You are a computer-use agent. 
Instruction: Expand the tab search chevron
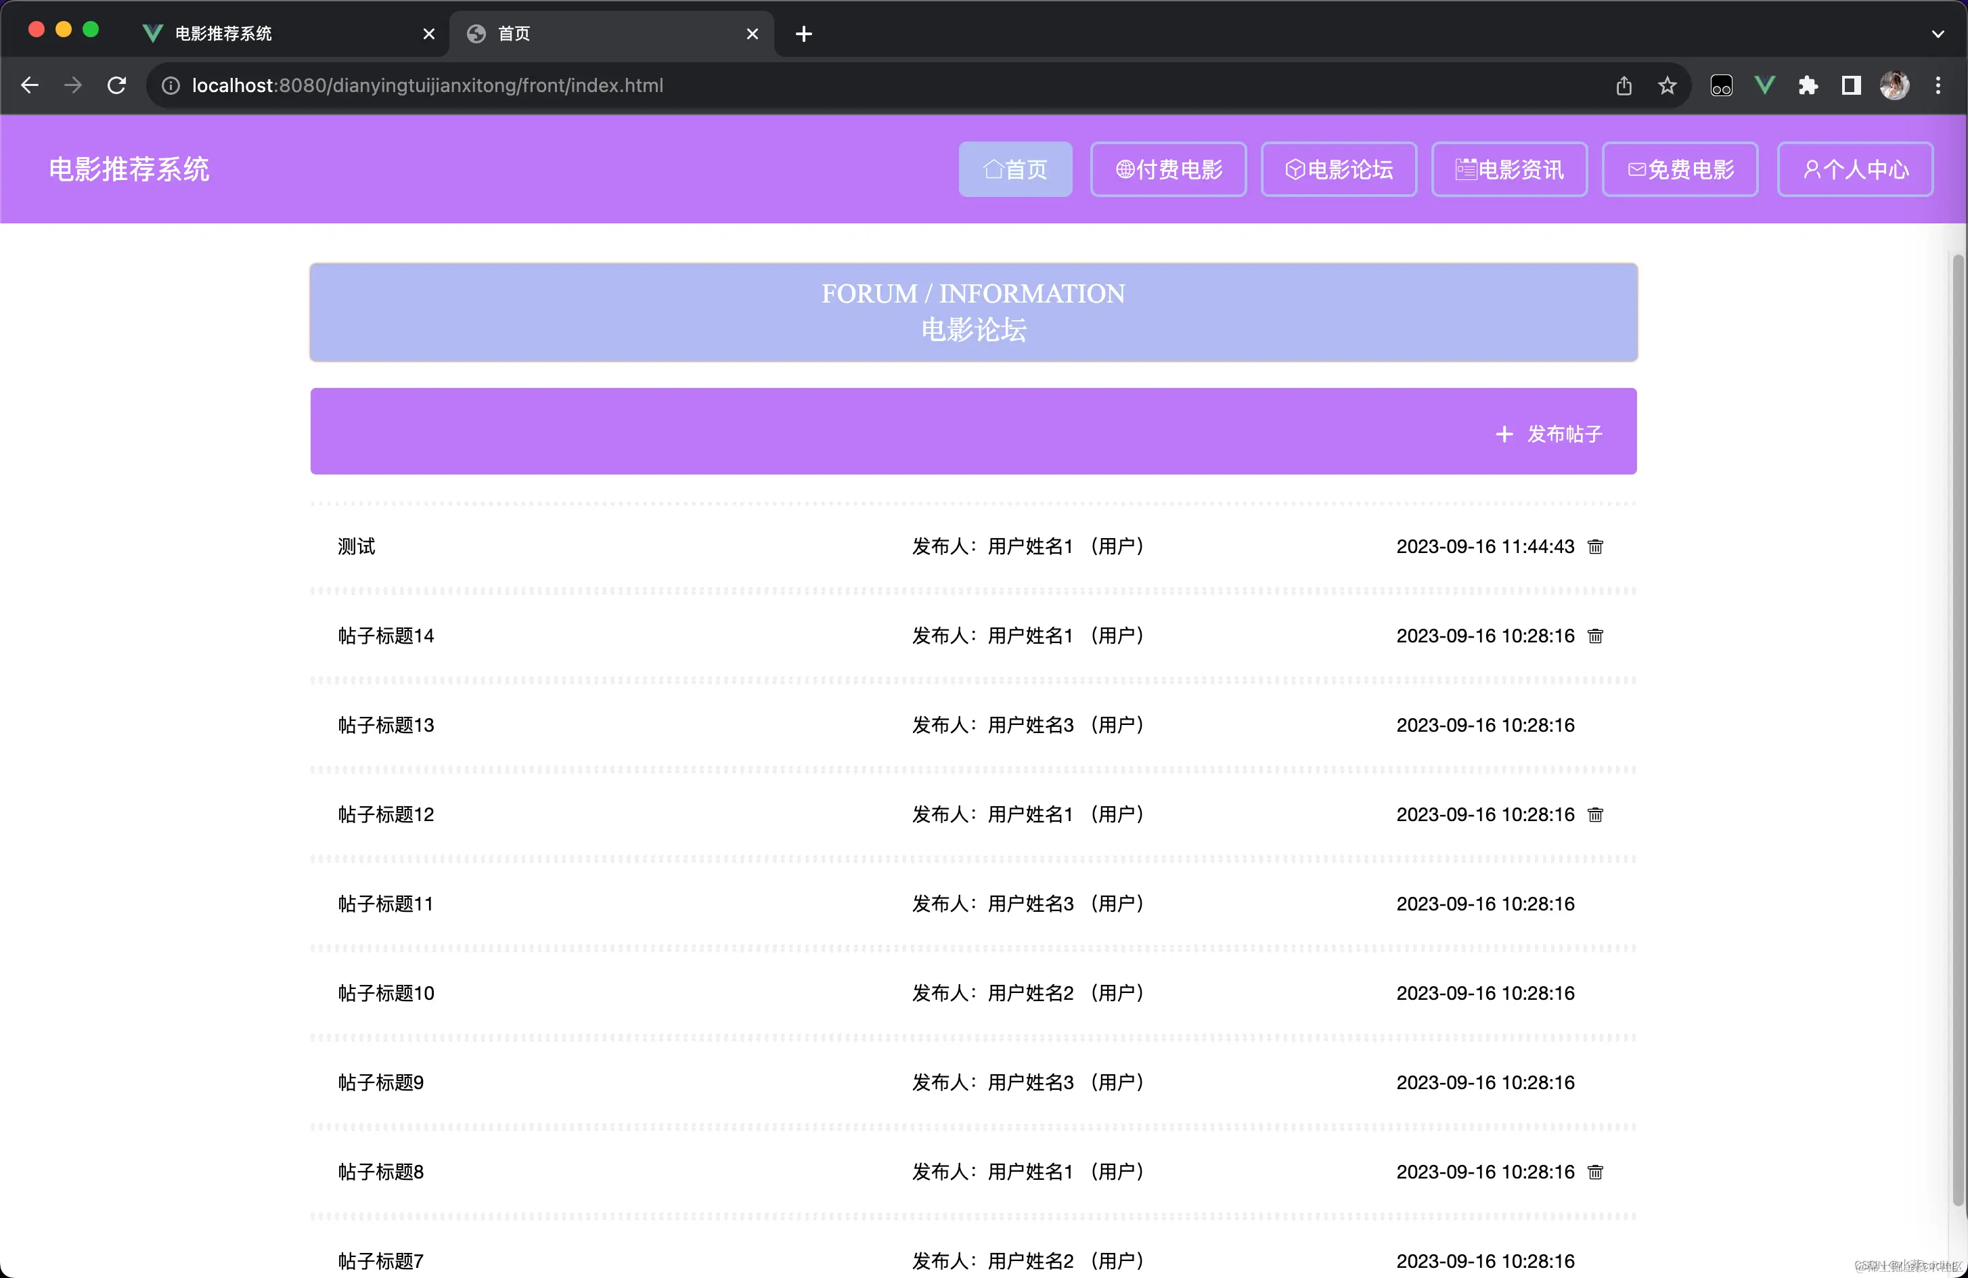pyautogui.click(x=1938, y=34)
